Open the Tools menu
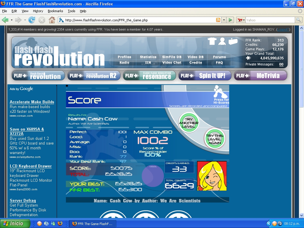This screenshot has height=228, width=304. pyautogui.click(x=71, y=11)
